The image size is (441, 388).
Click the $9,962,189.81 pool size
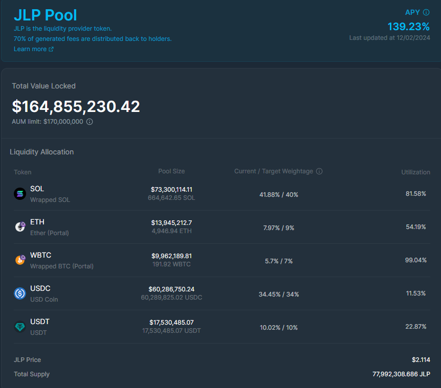pos(171,256)
